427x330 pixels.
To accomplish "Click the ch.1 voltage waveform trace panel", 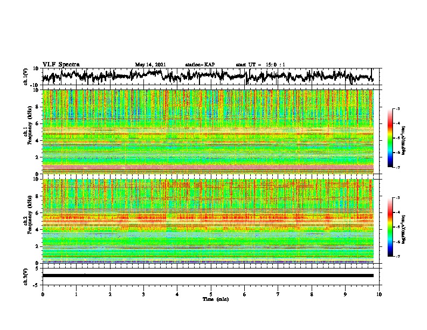I will 212,77.
